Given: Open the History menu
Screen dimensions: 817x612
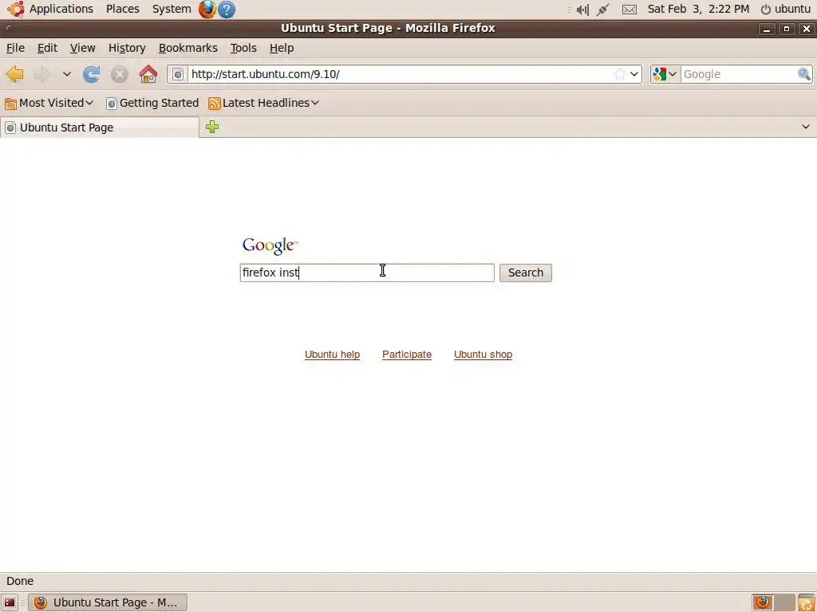Looking at the screenshot, I should pyautogui.click(x=127, y=48).
